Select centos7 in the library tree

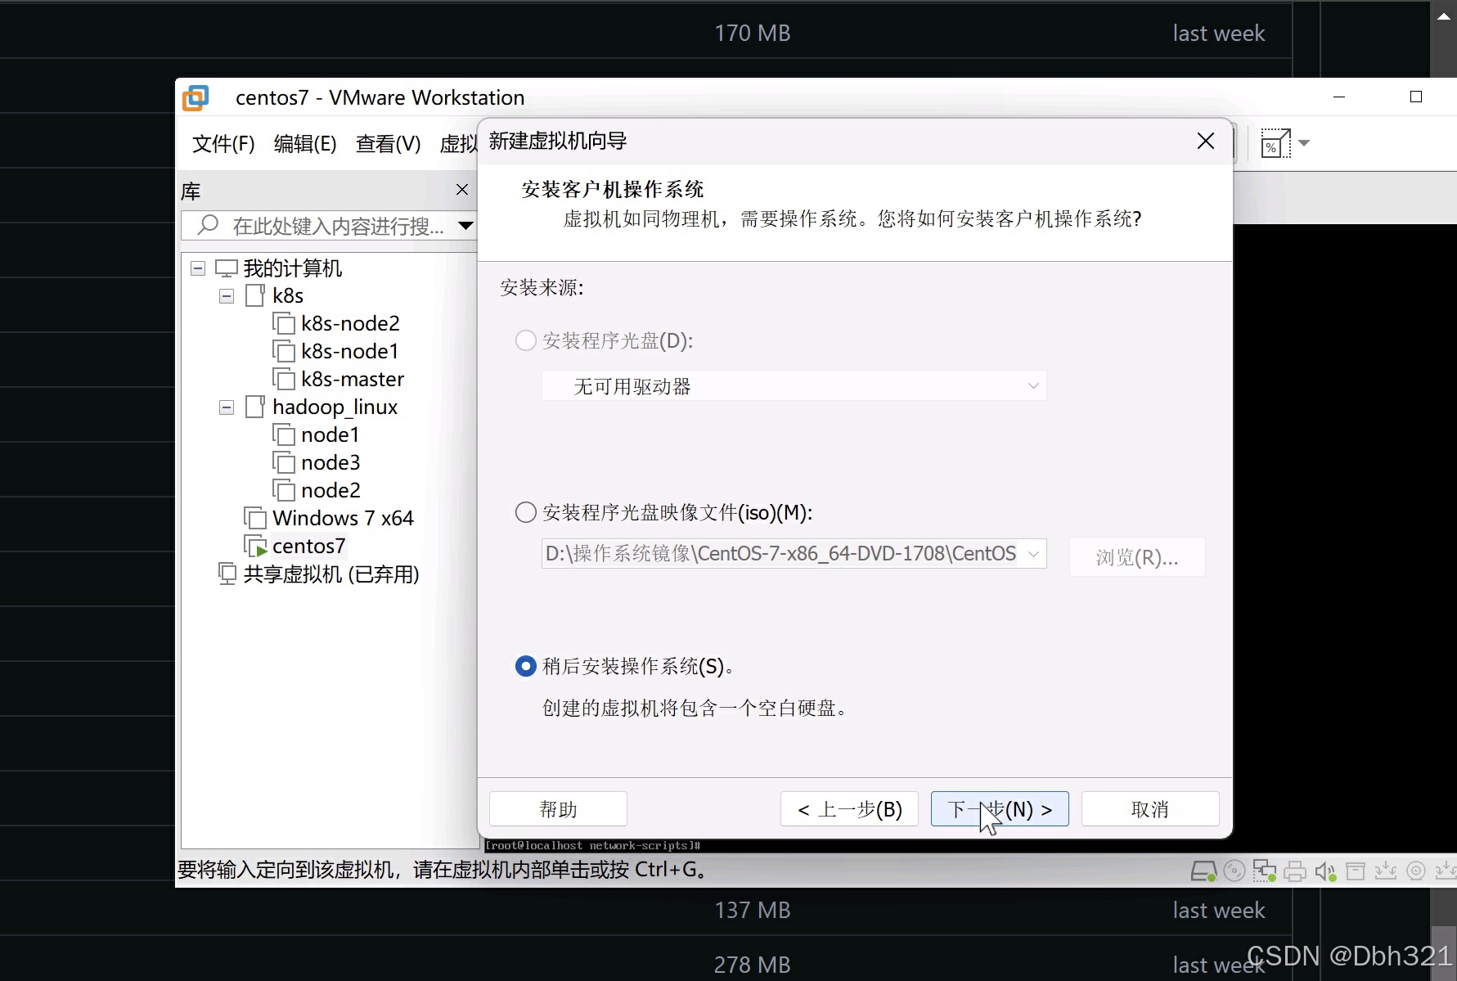[x=308, y=546]
